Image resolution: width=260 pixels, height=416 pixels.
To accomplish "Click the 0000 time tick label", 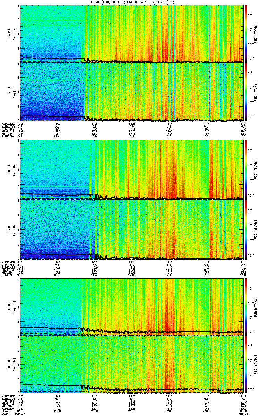I will [x=243, y=411].
